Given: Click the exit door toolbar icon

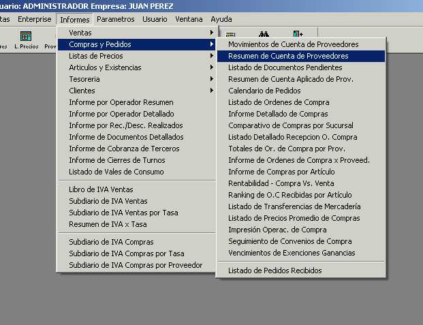Looking at the screenshot, I should click(298, 34).
